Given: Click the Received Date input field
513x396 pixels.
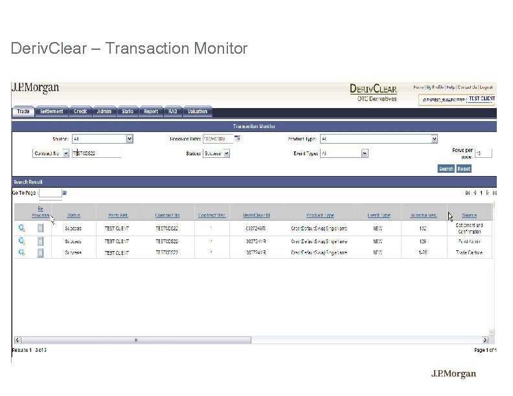Looking at the screenshot, I should (218, 139).
